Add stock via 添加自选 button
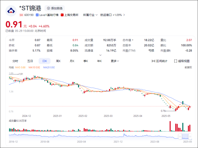 pyautogui.click(x=55, y=8)
